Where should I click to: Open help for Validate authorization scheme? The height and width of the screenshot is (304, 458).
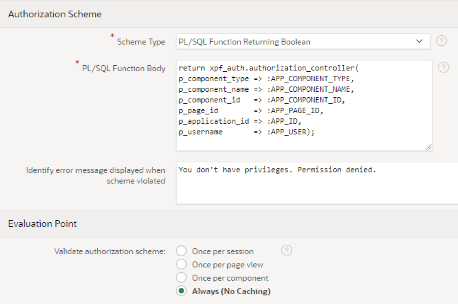(x=287, y=250)
